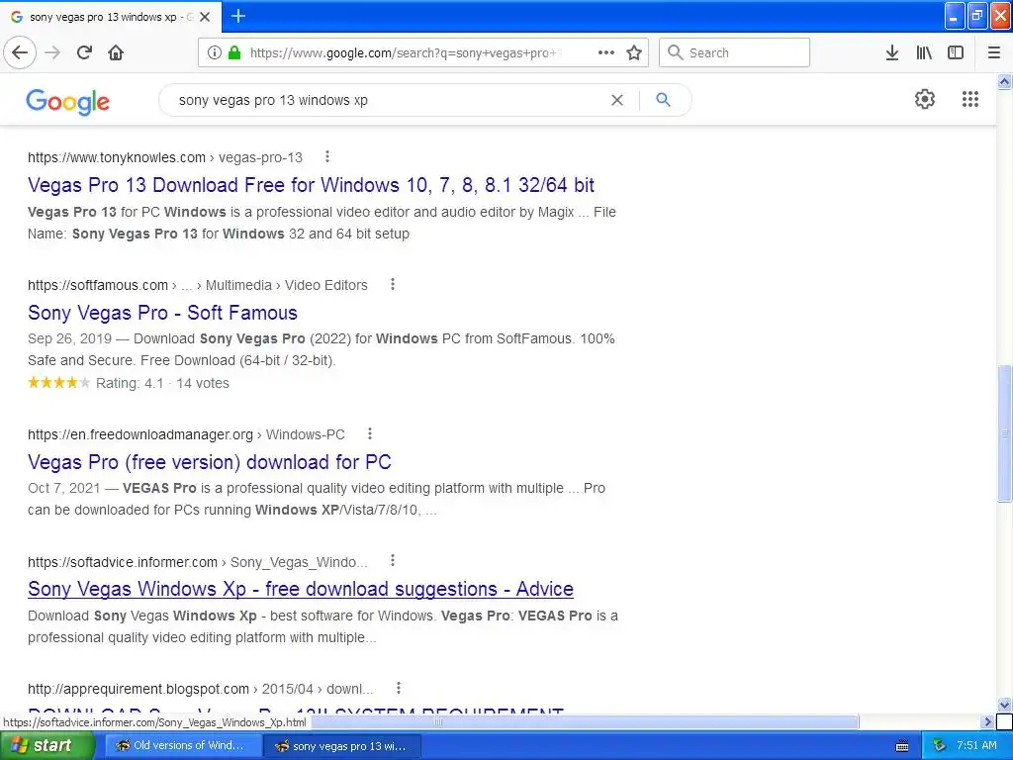This screenshot has height=760, width=1013.
Task: Open the Library icon in toolbar
Action: click(x=924, y=52)
